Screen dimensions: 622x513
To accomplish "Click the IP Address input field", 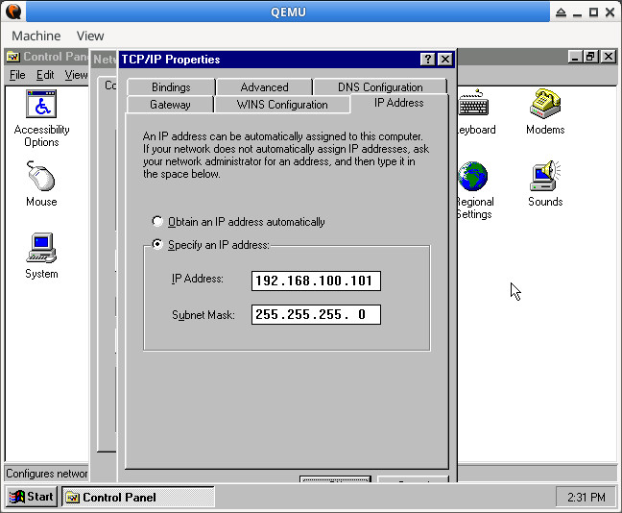I will pos(316,281).
